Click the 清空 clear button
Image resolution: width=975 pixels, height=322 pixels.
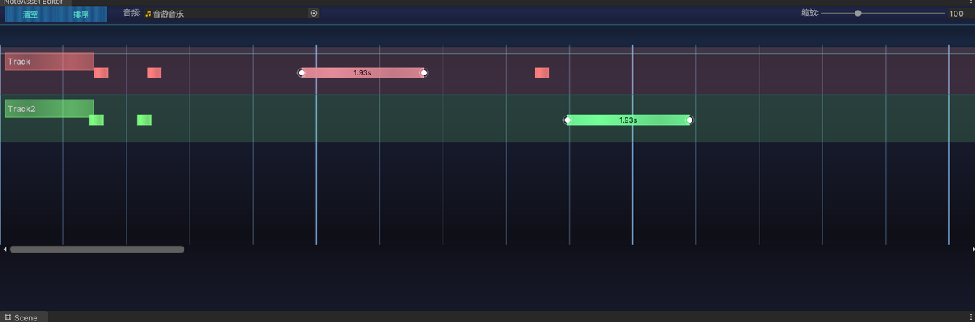click(30, 14)
